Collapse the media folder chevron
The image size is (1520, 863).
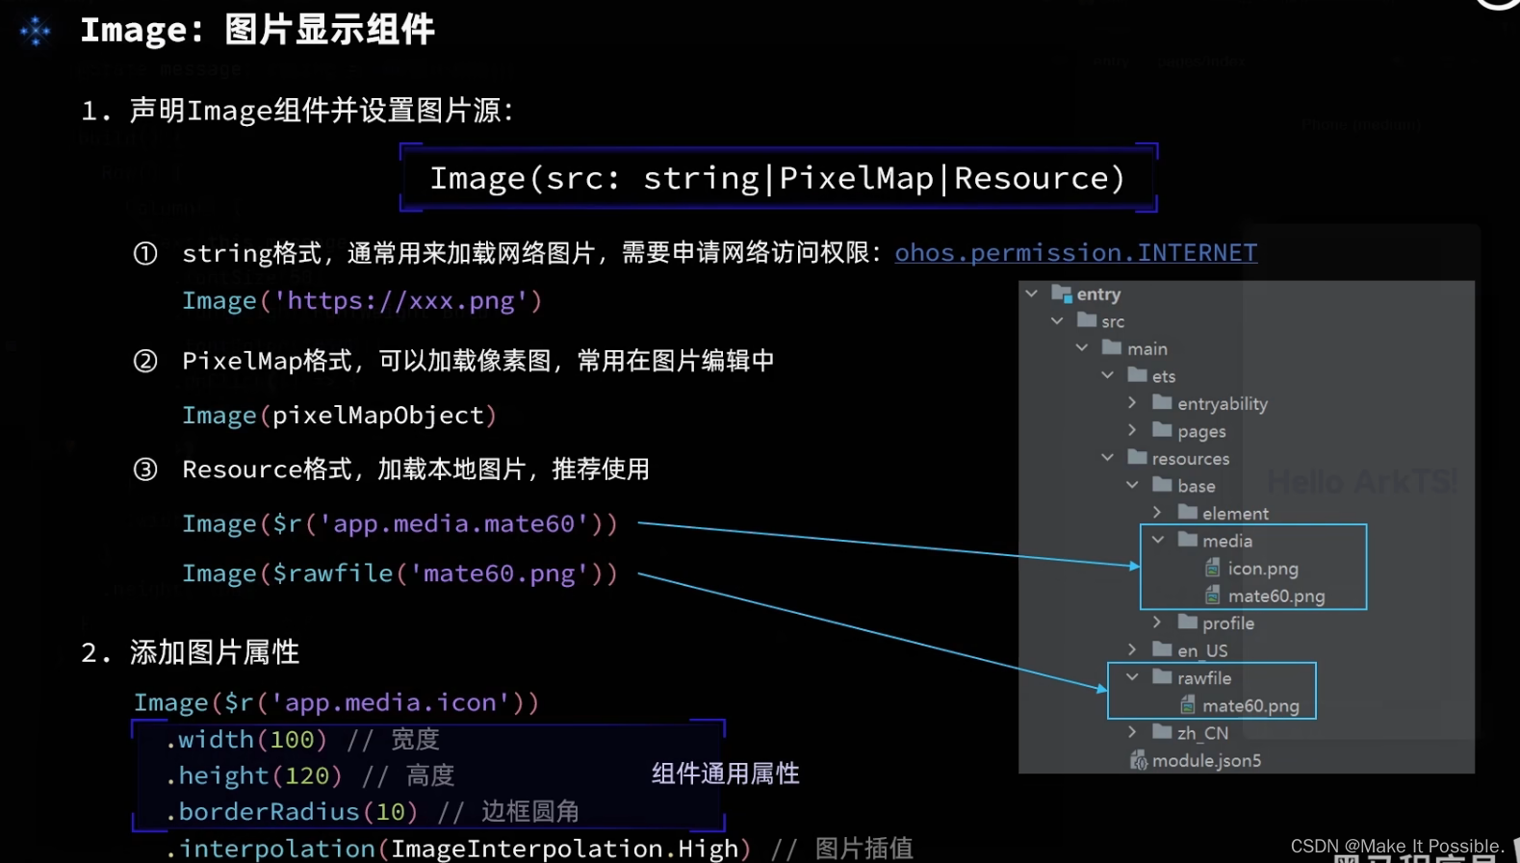[1158, 540]
